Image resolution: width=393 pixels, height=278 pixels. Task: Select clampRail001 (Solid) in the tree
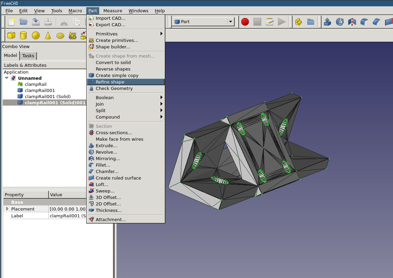(x=47, y=96)
